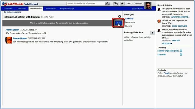
Task: Focus the Search in Oracle Social Network field
Action: pyautogui.click(x=86, y=4)
